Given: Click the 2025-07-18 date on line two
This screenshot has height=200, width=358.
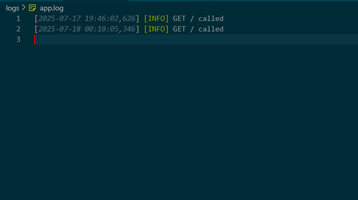Looking at the screenshot, I should [59, 29].
